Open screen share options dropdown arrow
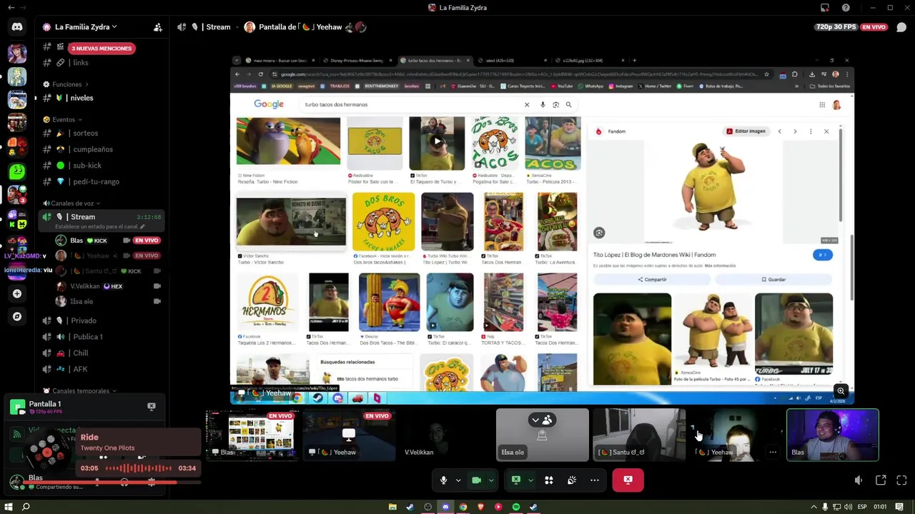This screenshot has height=514, width=915. (530, 480)
